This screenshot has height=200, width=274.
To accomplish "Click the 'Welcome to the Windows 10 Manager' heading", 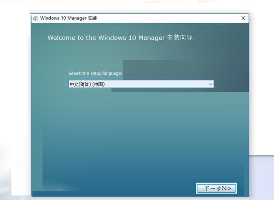I will 120,37.
